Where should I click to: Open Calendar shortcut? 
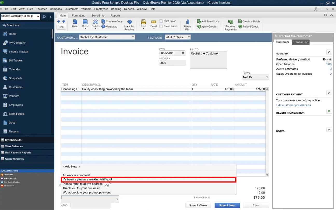click(x=12, y=69)
